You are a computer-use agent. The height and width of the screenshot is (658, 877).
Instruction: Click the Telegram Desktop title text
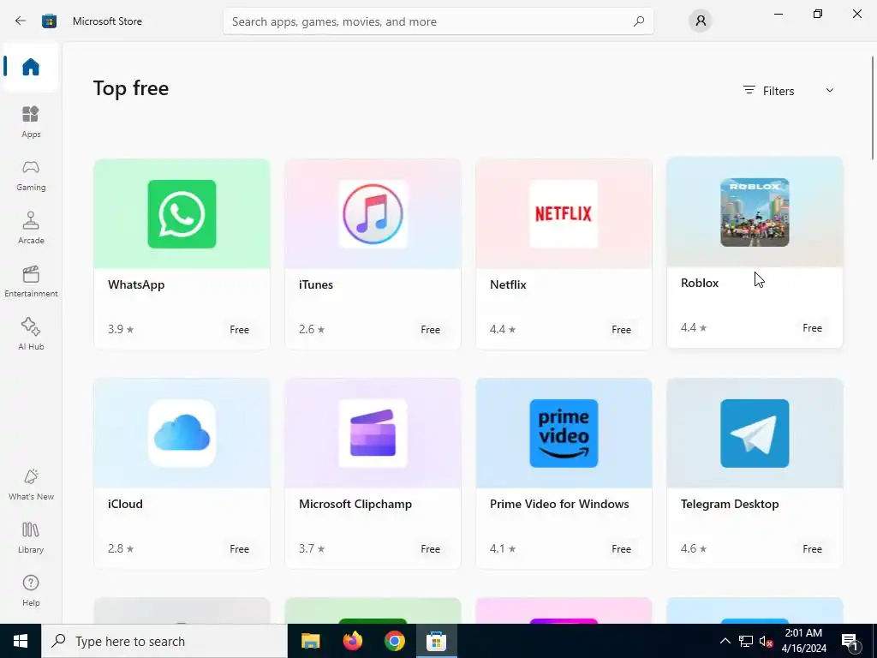pyautogui.click(x=730, y=504)
